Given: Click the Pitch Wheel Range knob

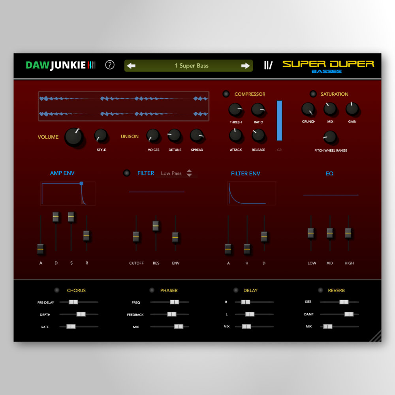Looking at the screenshot, I should (x=330, y=137).
